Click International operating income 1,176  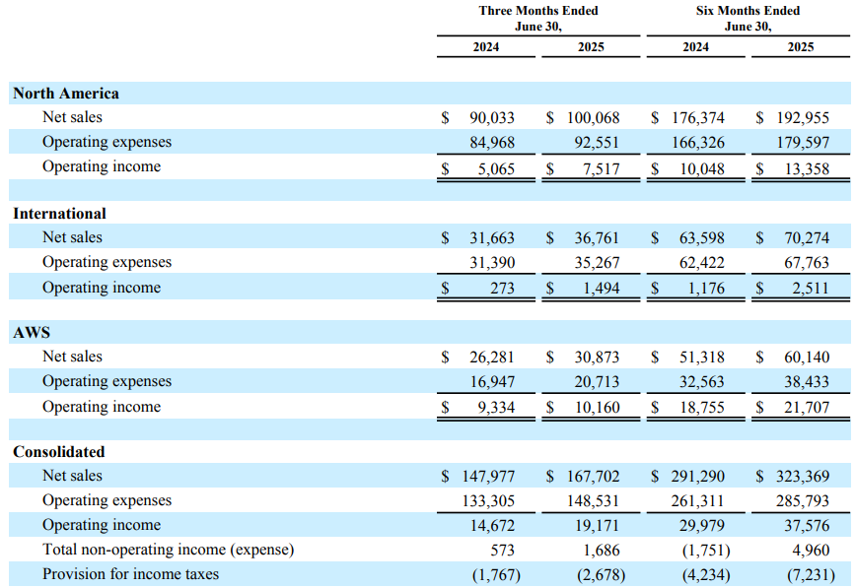[706, 288]
